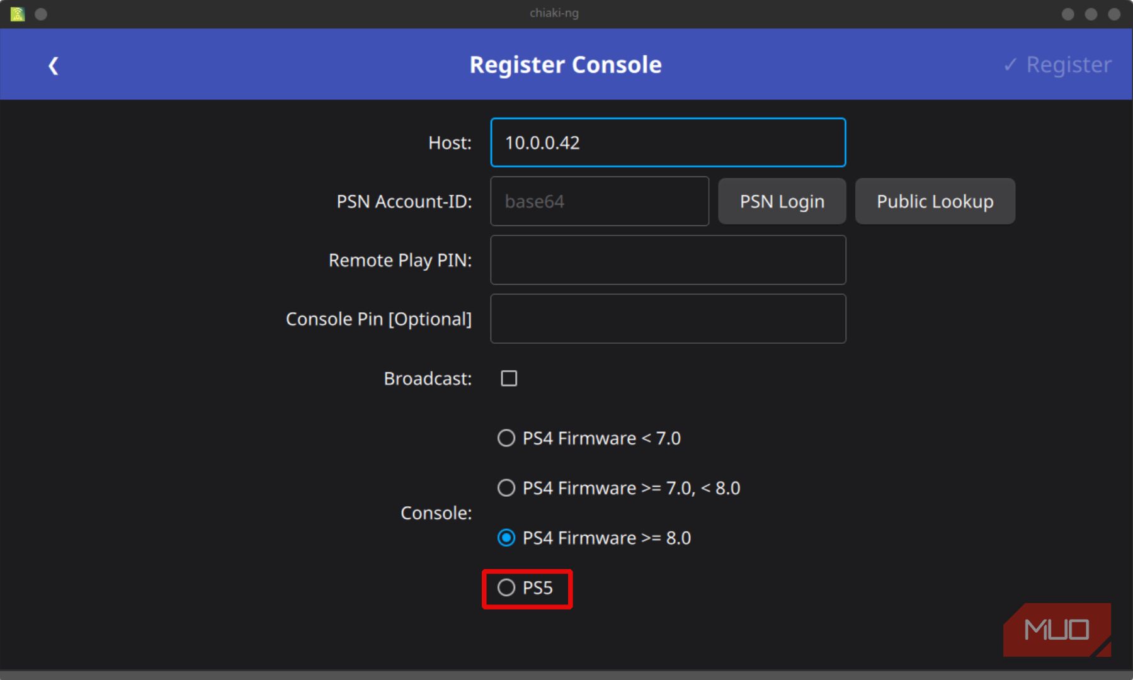This screenshot has height=680, width=1133.
Task: Select the Host field showing 10.0.0.42
Action: [668, 142]
